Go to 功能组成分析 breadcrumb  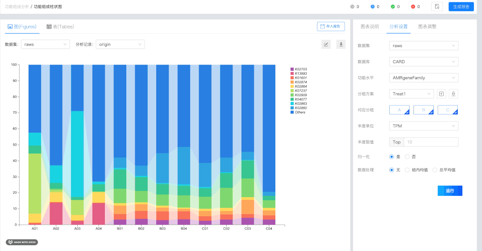[x=17, y=6]
